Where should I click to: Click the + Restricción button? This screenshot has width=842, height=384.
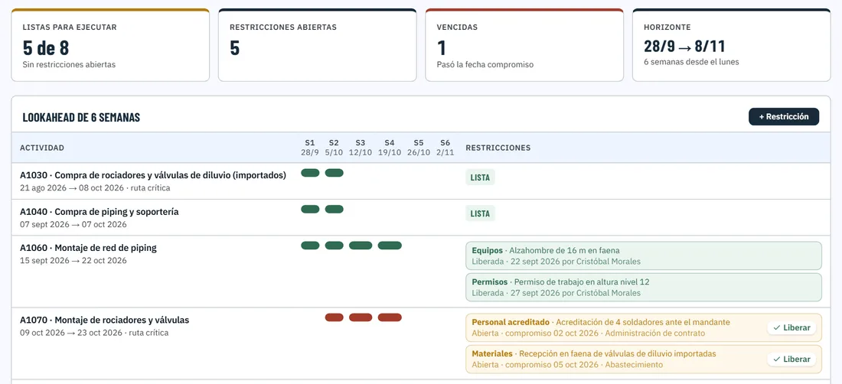pos(784,116)
